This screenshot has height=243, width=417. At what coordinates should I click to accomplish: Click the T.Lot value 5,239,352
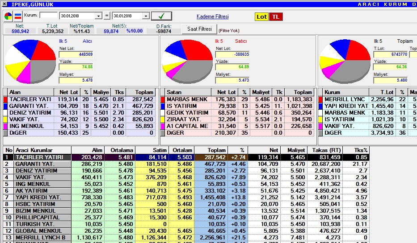coord(53,31)
